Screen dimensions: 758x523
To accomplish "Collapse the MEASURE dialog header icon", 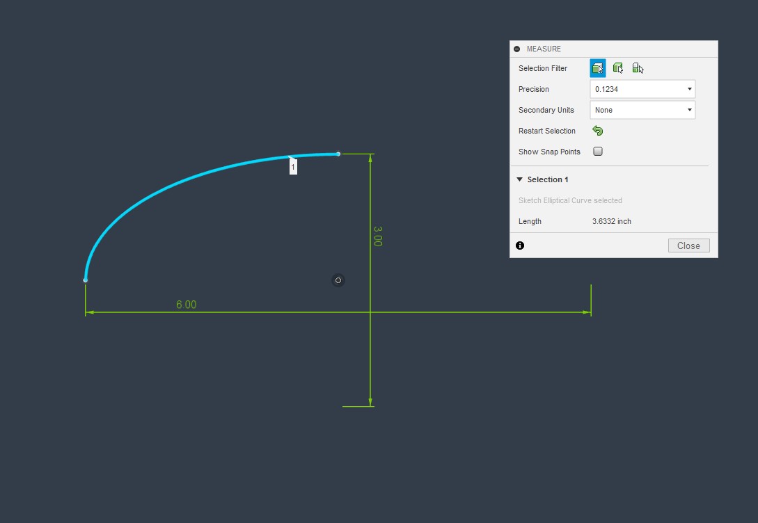I will tap(516, 49).
